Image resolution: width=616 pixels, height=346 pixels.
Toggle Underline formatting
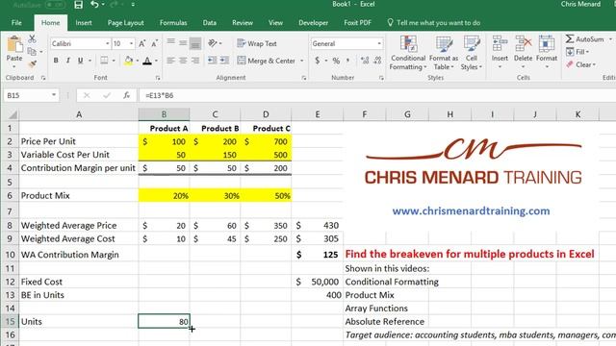(x=81, y=61)
